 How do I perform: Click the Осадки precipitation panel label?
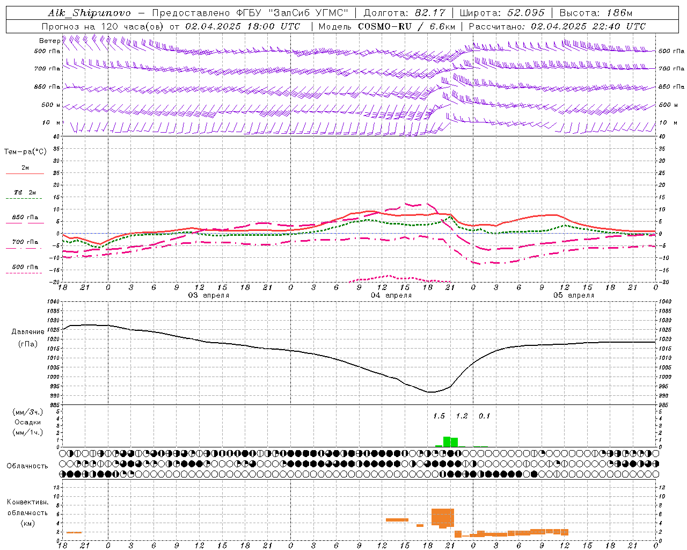click(28, 422)
